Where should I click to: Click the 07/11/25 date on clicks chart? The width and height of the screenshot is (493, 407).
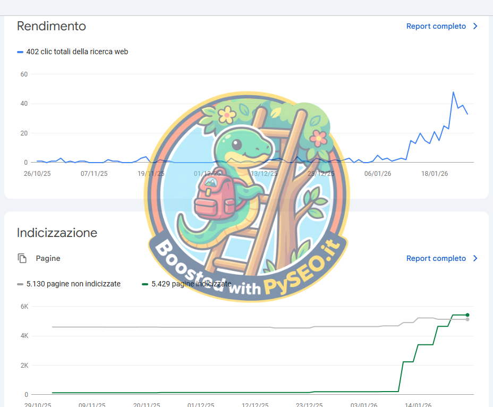coord(94,174)
